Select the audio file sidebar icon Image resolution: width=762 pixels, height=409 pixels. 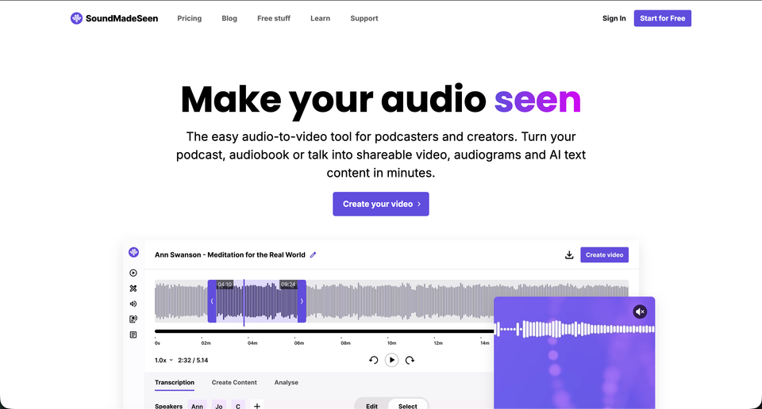(133, 319)
